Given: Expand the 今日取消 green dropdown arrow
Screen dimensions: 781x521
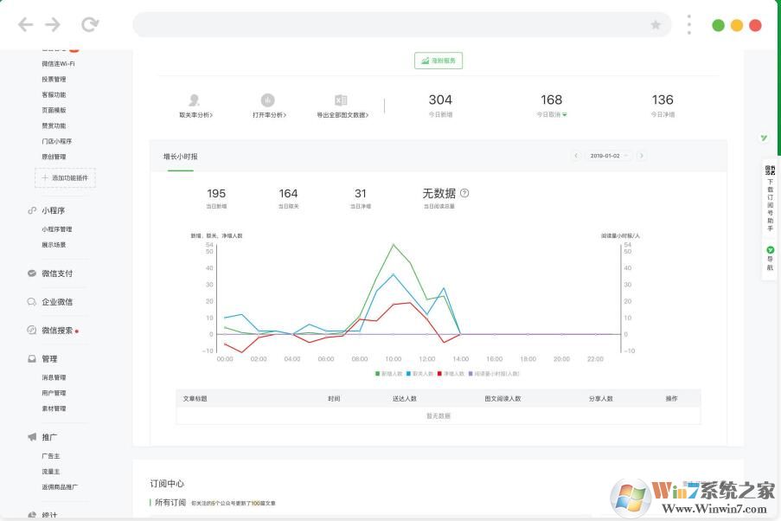Looking at the screenshot, I should point(565,114).
